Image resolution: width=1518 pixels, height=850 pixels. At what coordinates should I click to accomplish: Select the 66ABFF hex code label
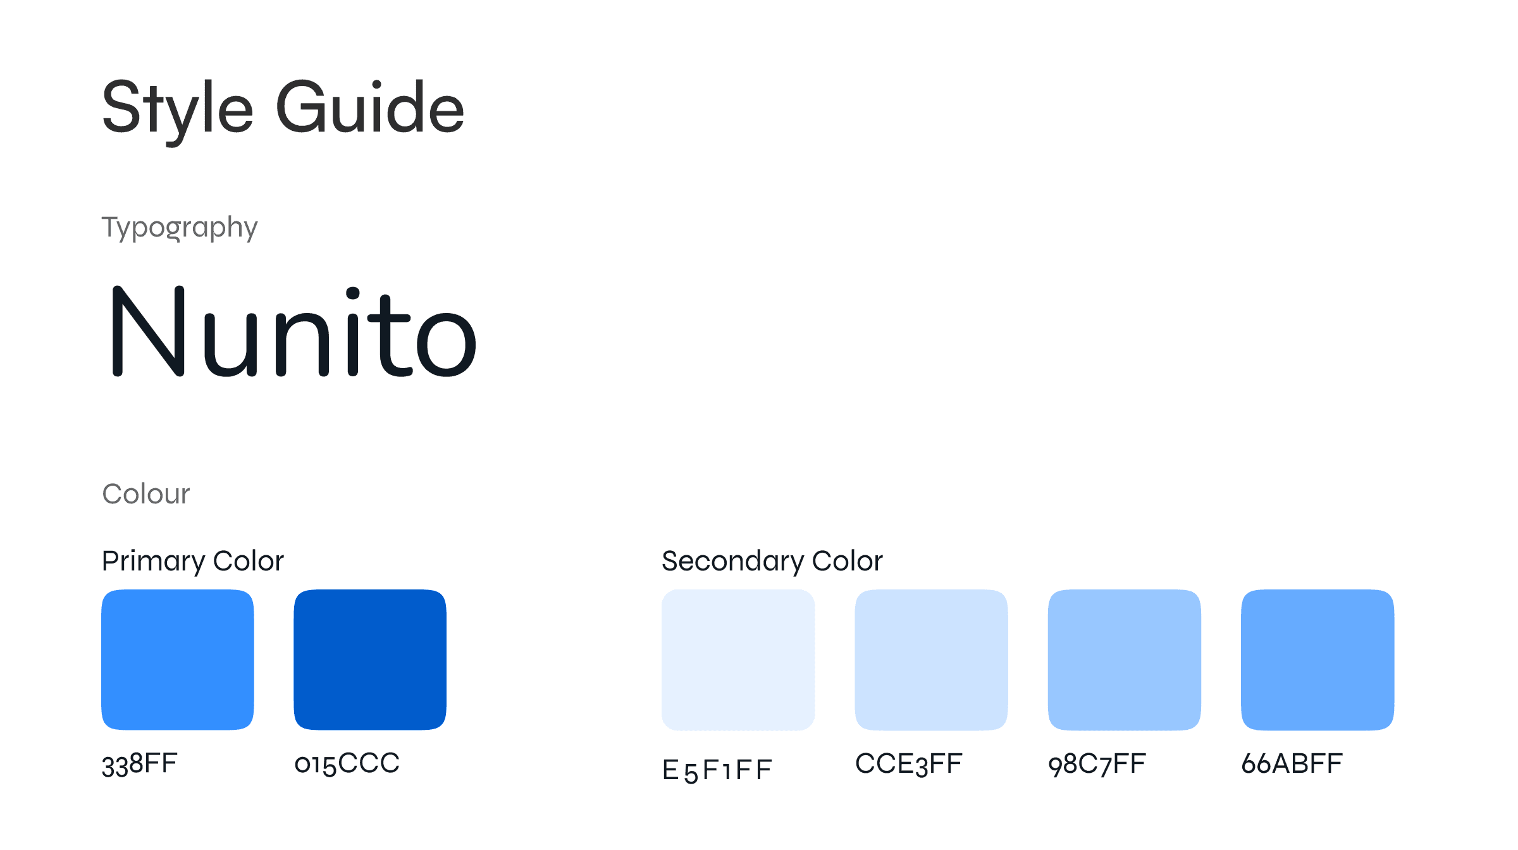coord(1292,764)
